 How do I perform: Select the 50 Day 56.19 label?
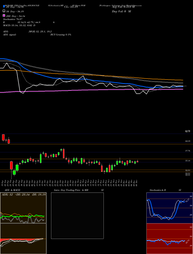[x=15, y=12]
